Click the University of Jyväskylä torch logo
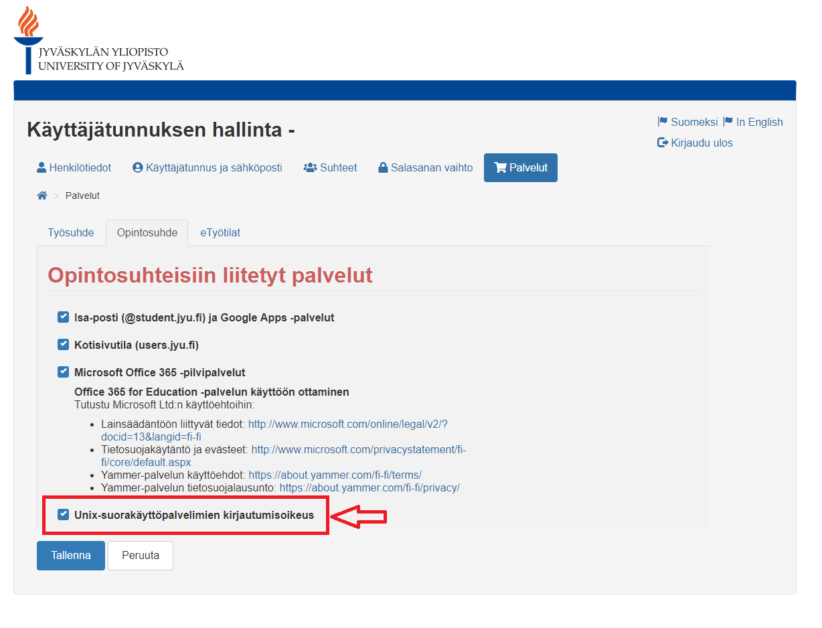Image resolution: width=822 pixels, height=628 pixels. tap(28, 40)
